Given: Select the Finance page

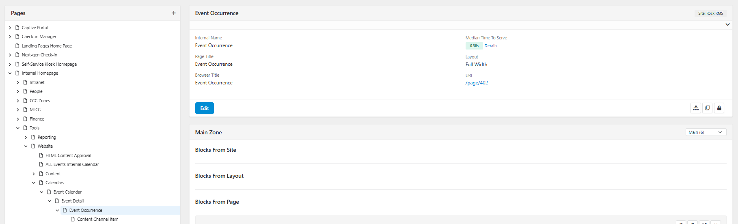Looking at the screenshot, I should tap(37, 119).
